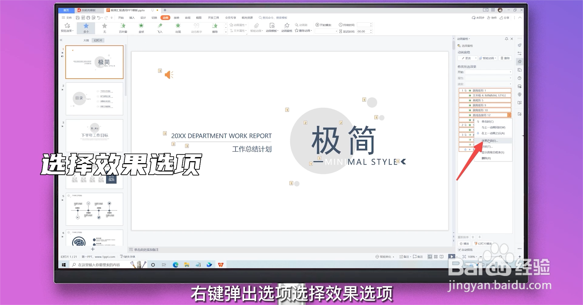The height and width of the screenshot is (305, 583).
Task: Select 在上一动画之后(A) context menu item
Action: 493,133
